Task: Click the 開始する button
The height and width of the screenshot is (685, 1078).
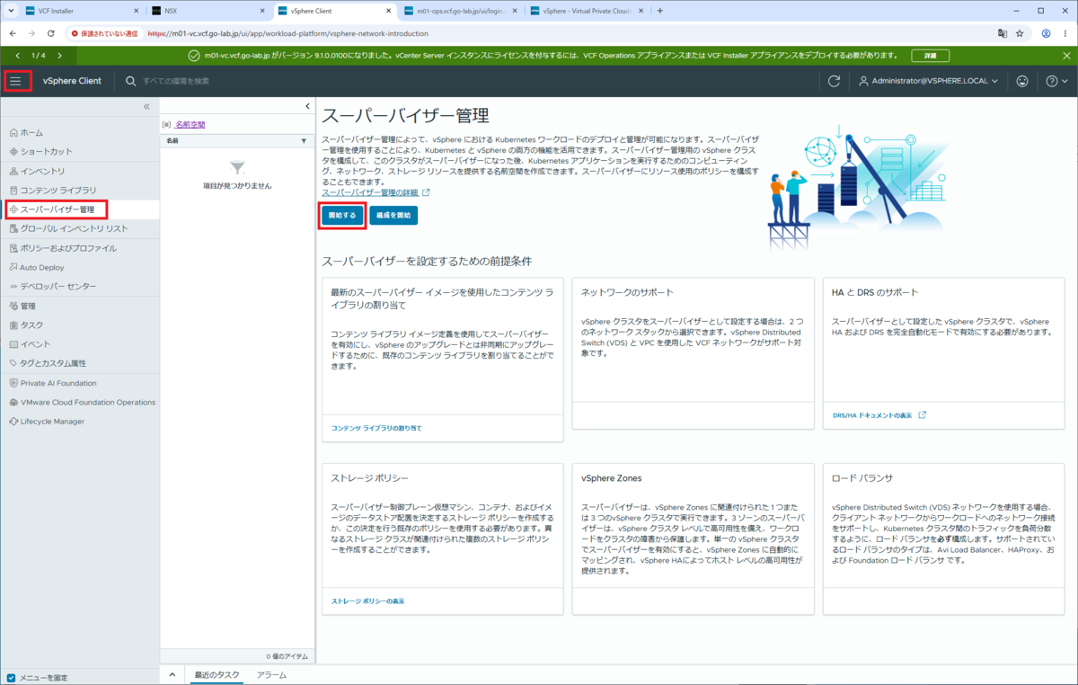Action: click(341, 216)
